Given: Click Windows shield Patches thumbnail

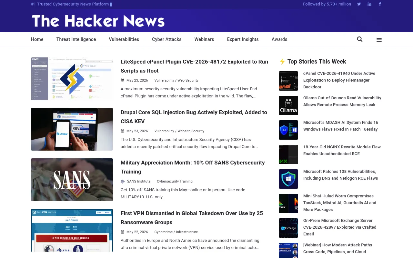Looking at the screenshot, I should pyautogui.click(x=288, y=179).
